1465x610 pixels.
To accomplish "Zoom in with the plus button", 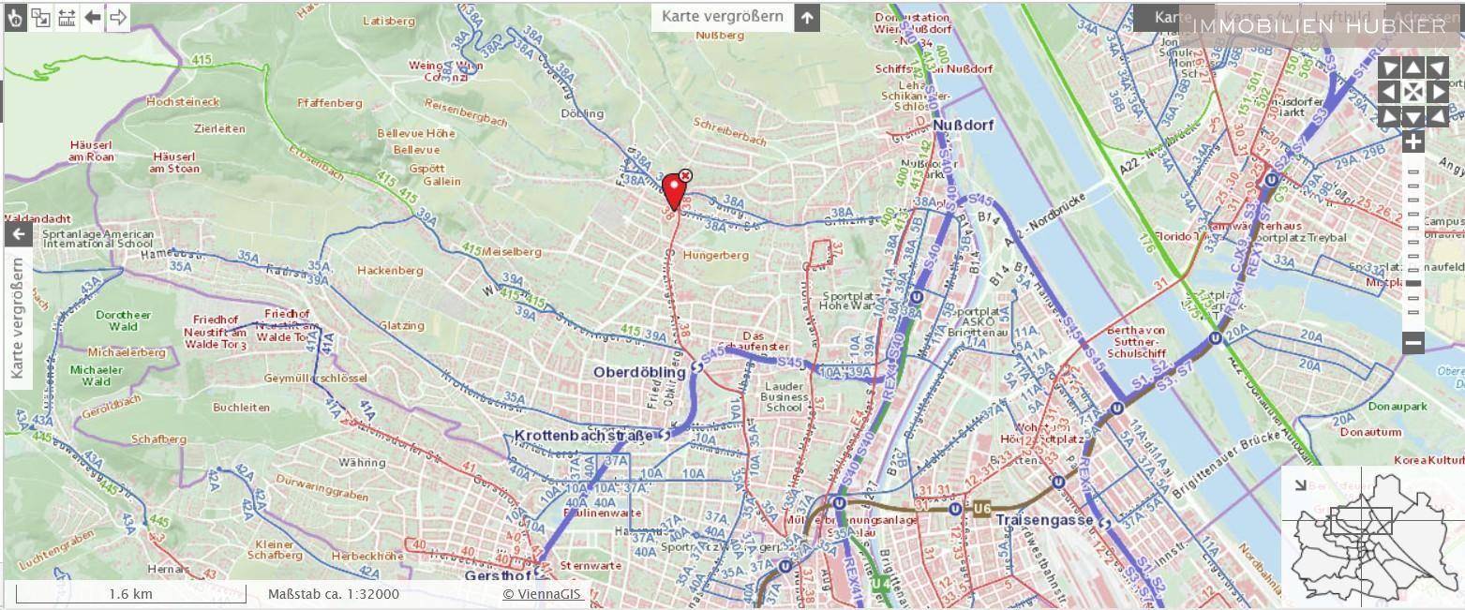I will click(1413, 141).
